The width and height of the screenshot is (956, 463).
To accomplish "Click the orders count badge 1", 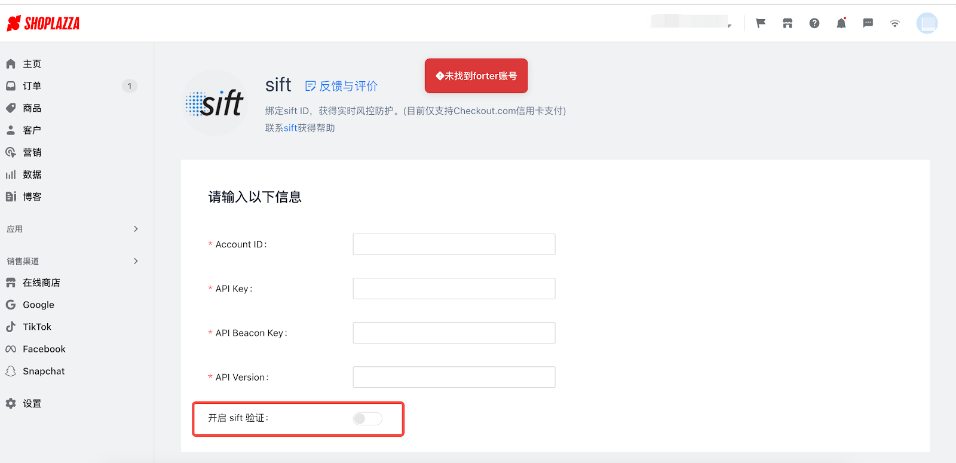I will click(x=130, y=86).
